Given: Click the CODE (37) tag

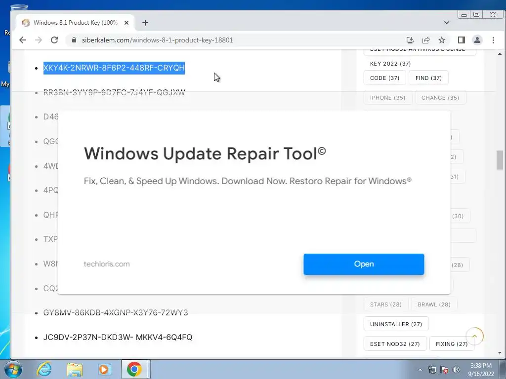Looking at the screenshot, I should pos(384,78).
